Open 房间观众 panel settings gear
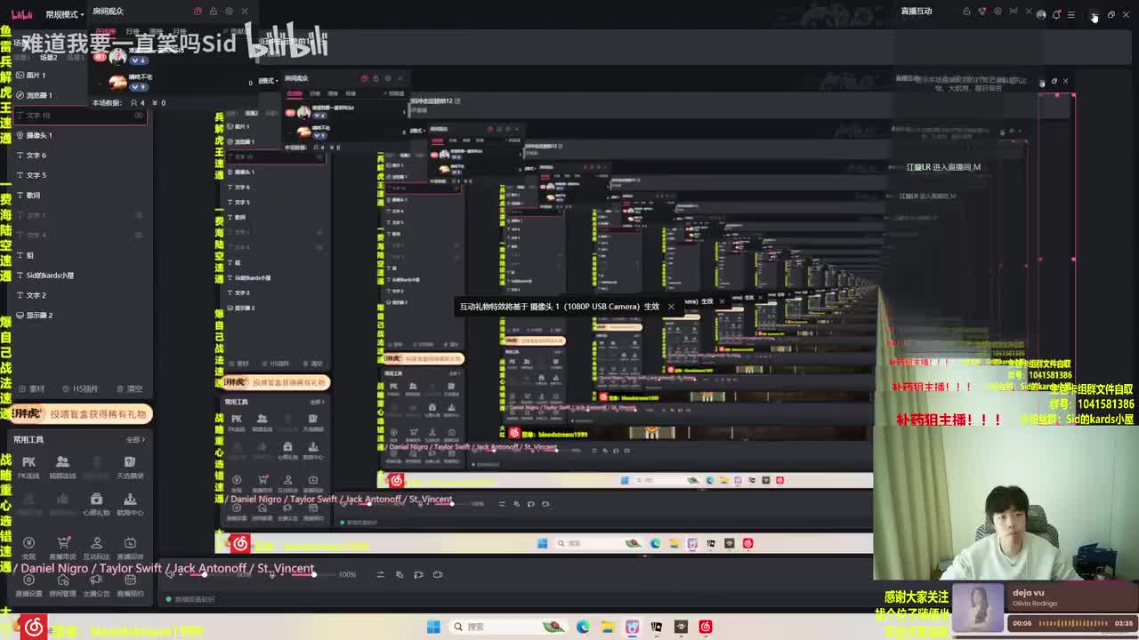1139x640 pixels. point(229,12)
